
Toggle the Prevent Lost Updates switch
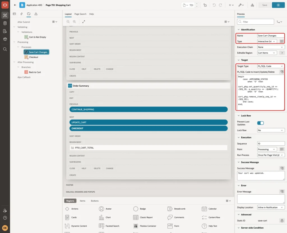pos(260,123)
